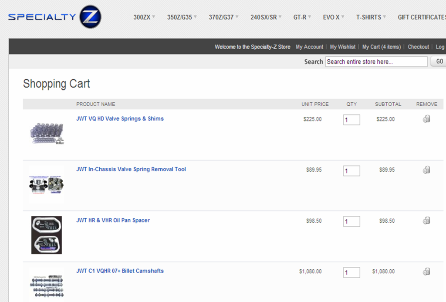Viewport: 446px width, 302px height.
Task: Click the valve spring removal tool thumbnail
Action: coord(46,184)
